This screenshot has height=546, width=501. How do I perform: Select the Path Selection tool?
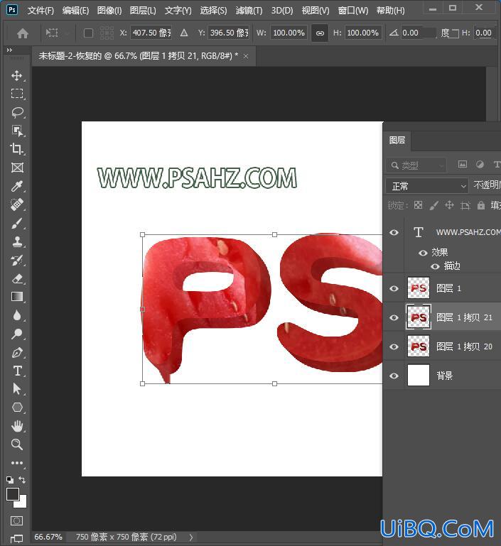17,388
